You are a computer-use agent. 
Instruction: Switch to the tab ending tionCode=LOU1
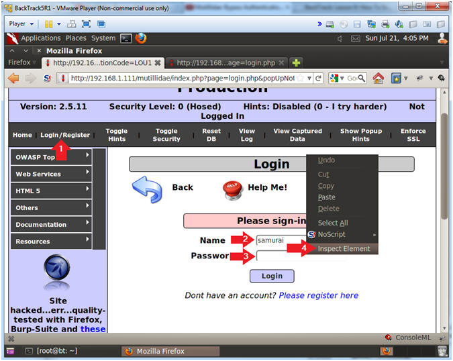(103, 62)
